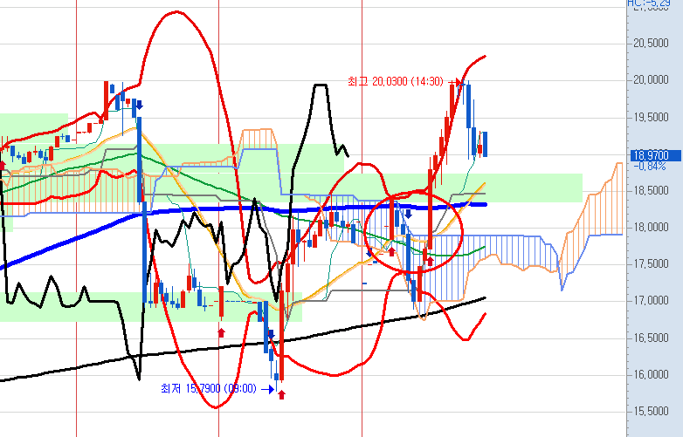
Task: Click the 최고 20,0300 (14:30) high label
Action: (396, 81)
